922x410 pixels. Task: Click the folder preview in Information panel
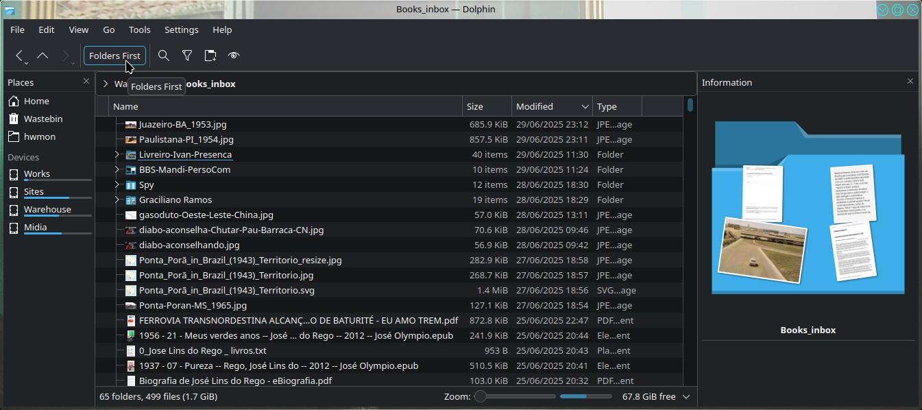pyautogui.click(x=808, y=208)
